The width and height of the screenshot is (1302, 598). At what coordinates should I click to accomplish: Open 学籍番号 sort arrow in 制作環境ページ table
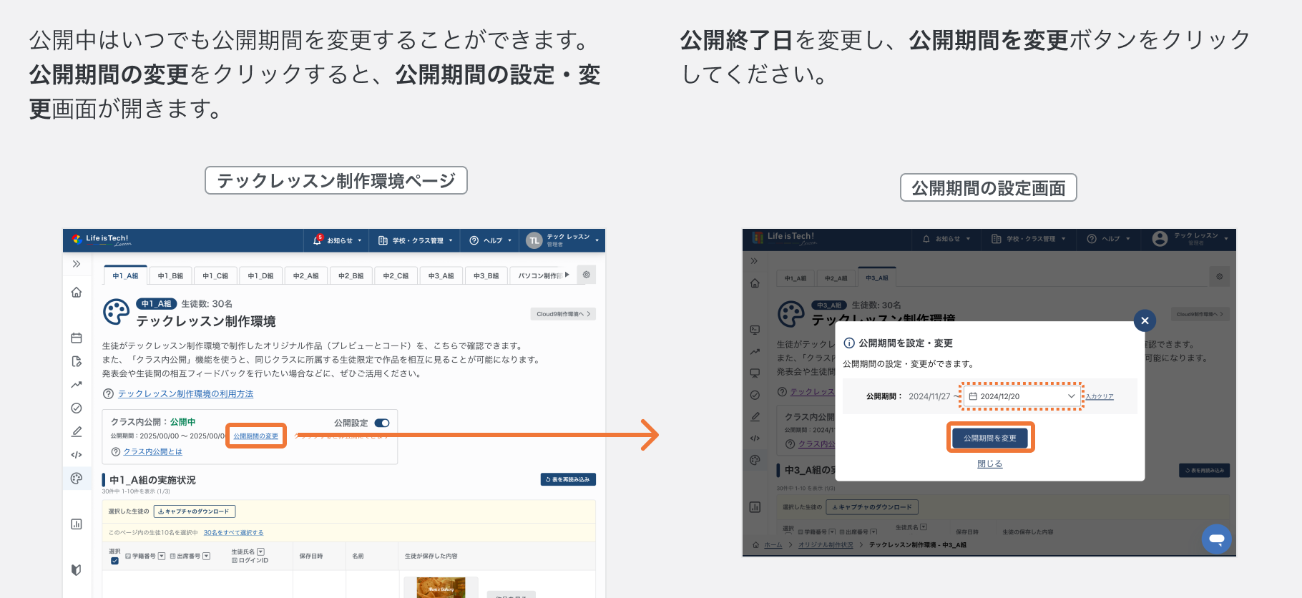[162, 556]
